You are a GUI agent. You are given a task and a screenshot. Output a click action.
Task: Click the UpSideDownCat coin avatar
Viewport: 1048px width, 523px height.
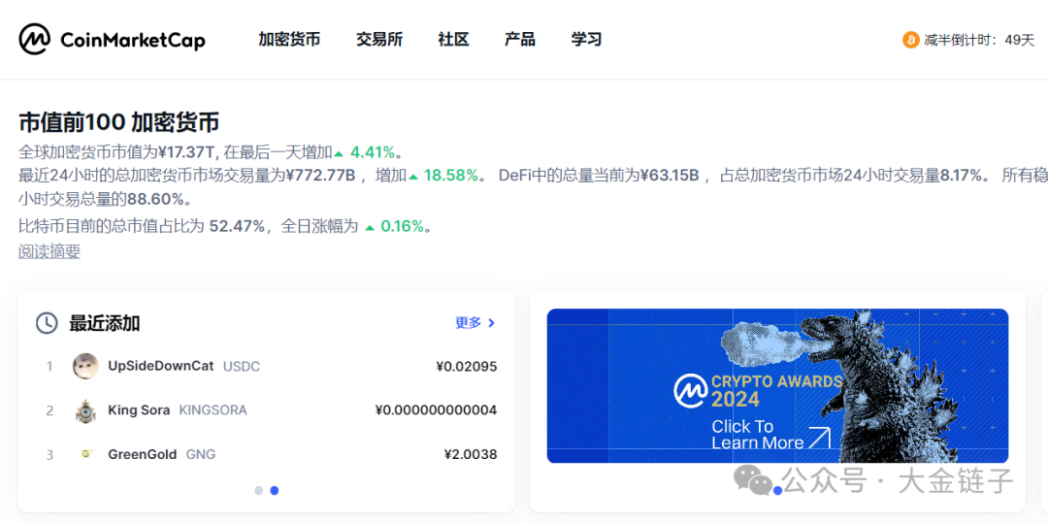click(x=85, y=366)
